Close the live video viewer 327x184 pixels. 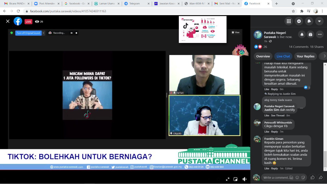click(8, 21)
